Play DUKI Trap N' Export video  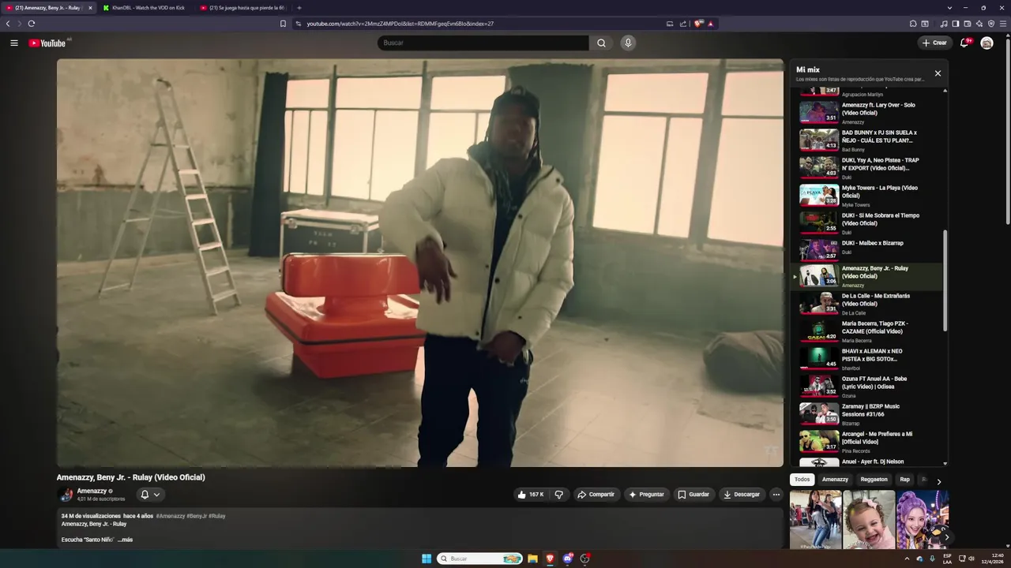click(867, 168)
